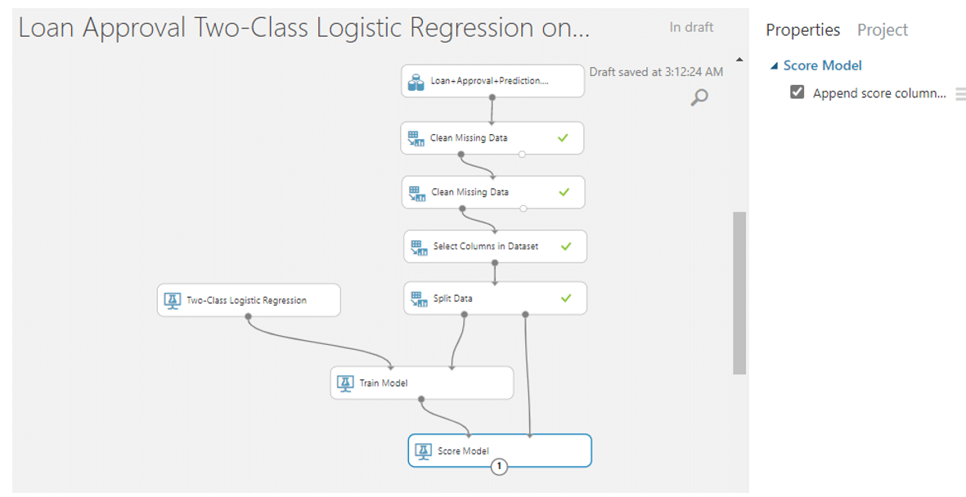966x497 pixels.
Task: Click the scroll up arrow on canvas
Action: (739, 60)
